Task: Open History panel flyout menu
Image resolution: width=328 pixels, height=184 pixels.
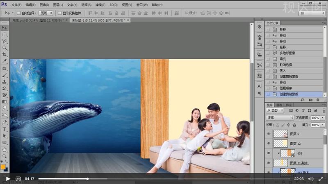Action: click(x=325, y=23)
